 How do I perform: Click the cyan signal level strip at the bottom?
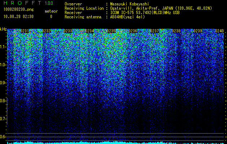tap(115, 143)
